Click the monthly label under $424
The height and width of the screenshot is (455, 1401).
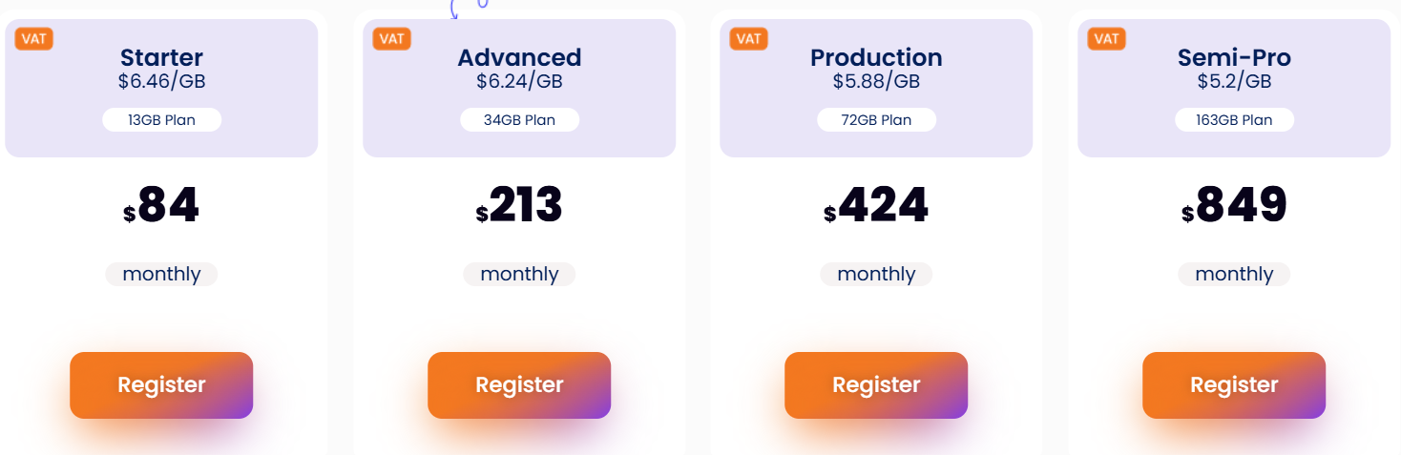[x=876, y=275]
